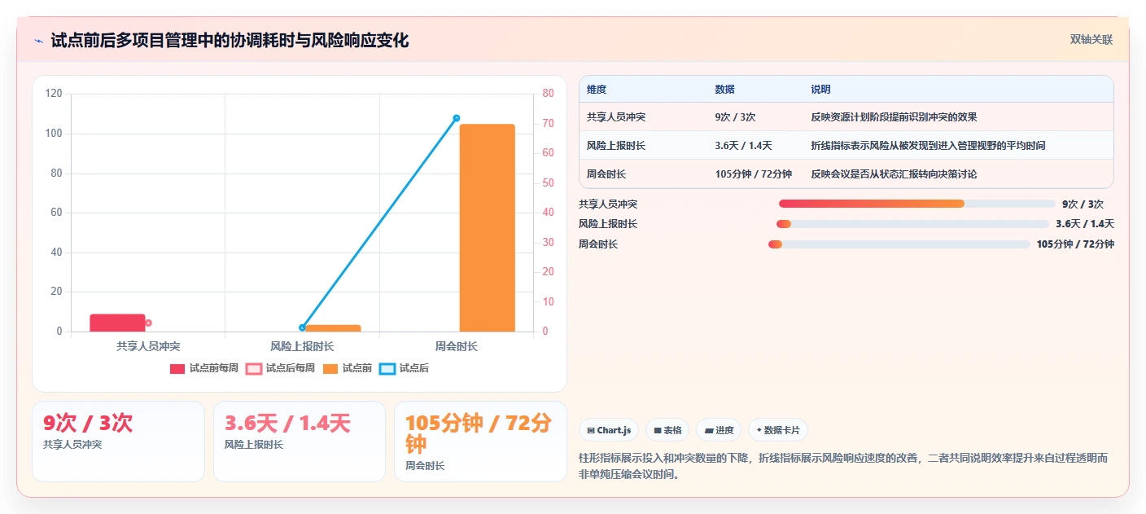
Task: Toggle the orange 试点前 legend item
Action: pos(347,368)
